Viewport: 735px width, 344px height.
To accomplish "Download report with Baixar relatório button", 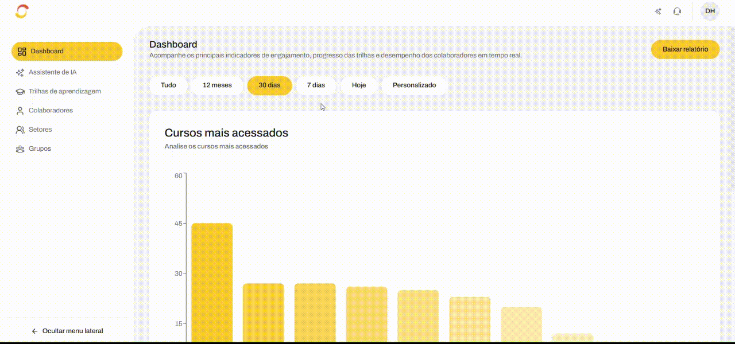I will [x=685, y=49].
